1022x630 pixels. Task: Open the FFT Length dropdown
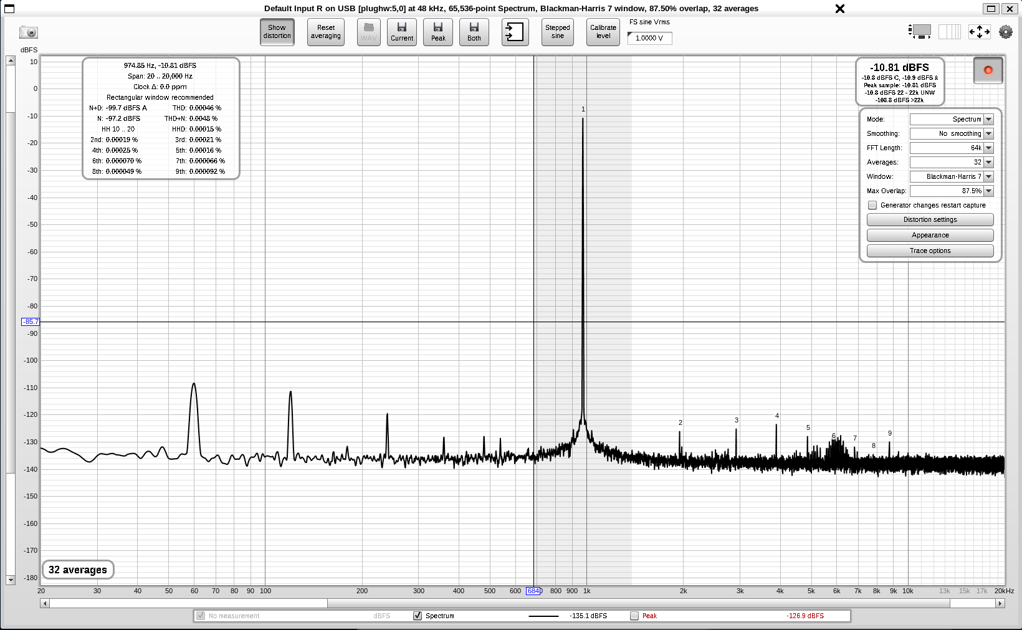point(952,148)
